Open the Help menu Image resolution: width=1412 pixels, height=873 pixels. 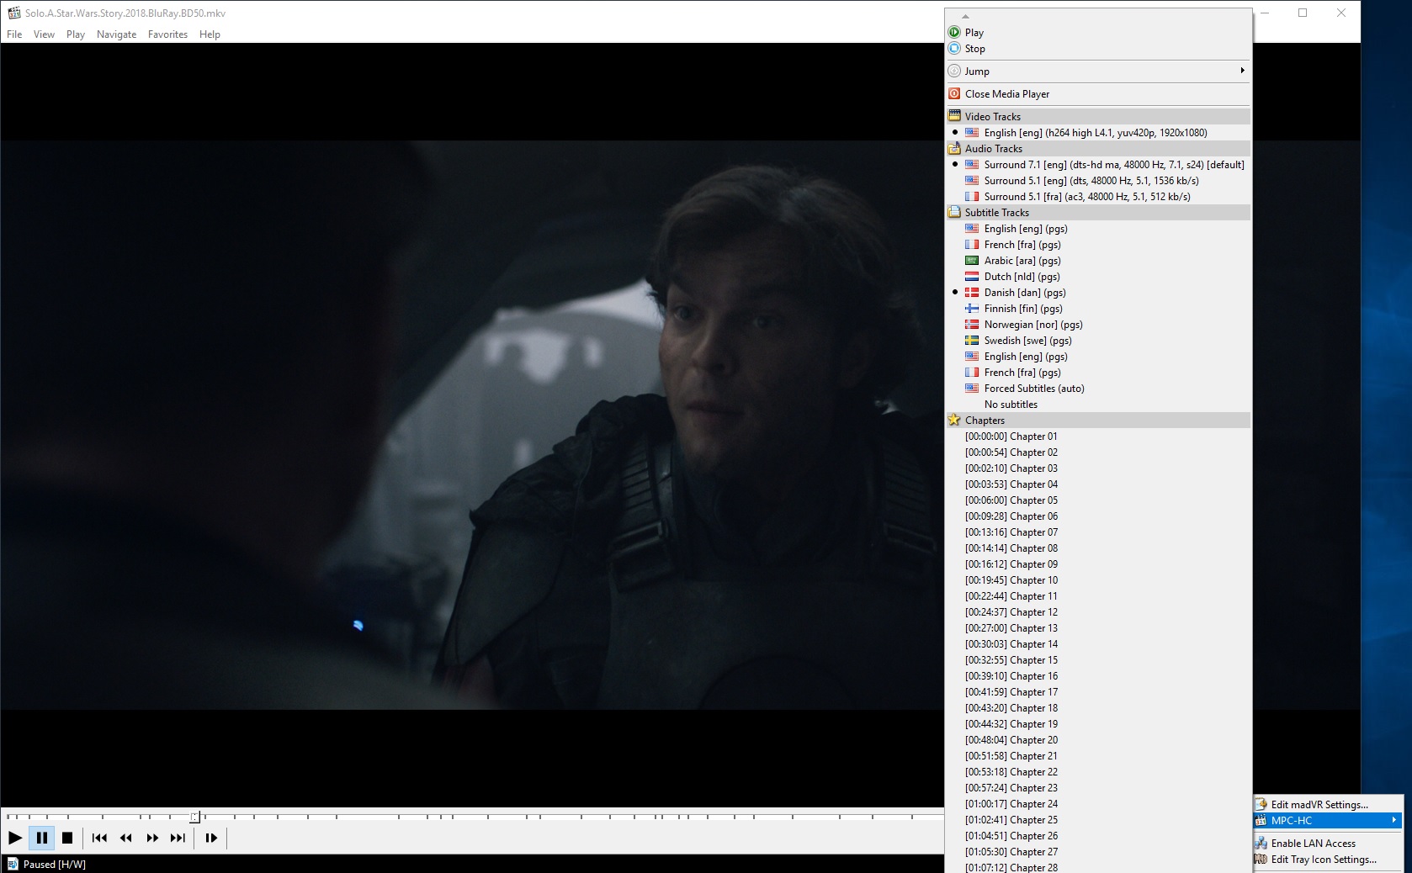click(x=210, y=34)
